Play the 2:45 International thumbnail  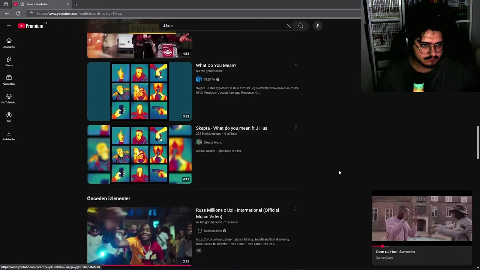click(139, 236)
